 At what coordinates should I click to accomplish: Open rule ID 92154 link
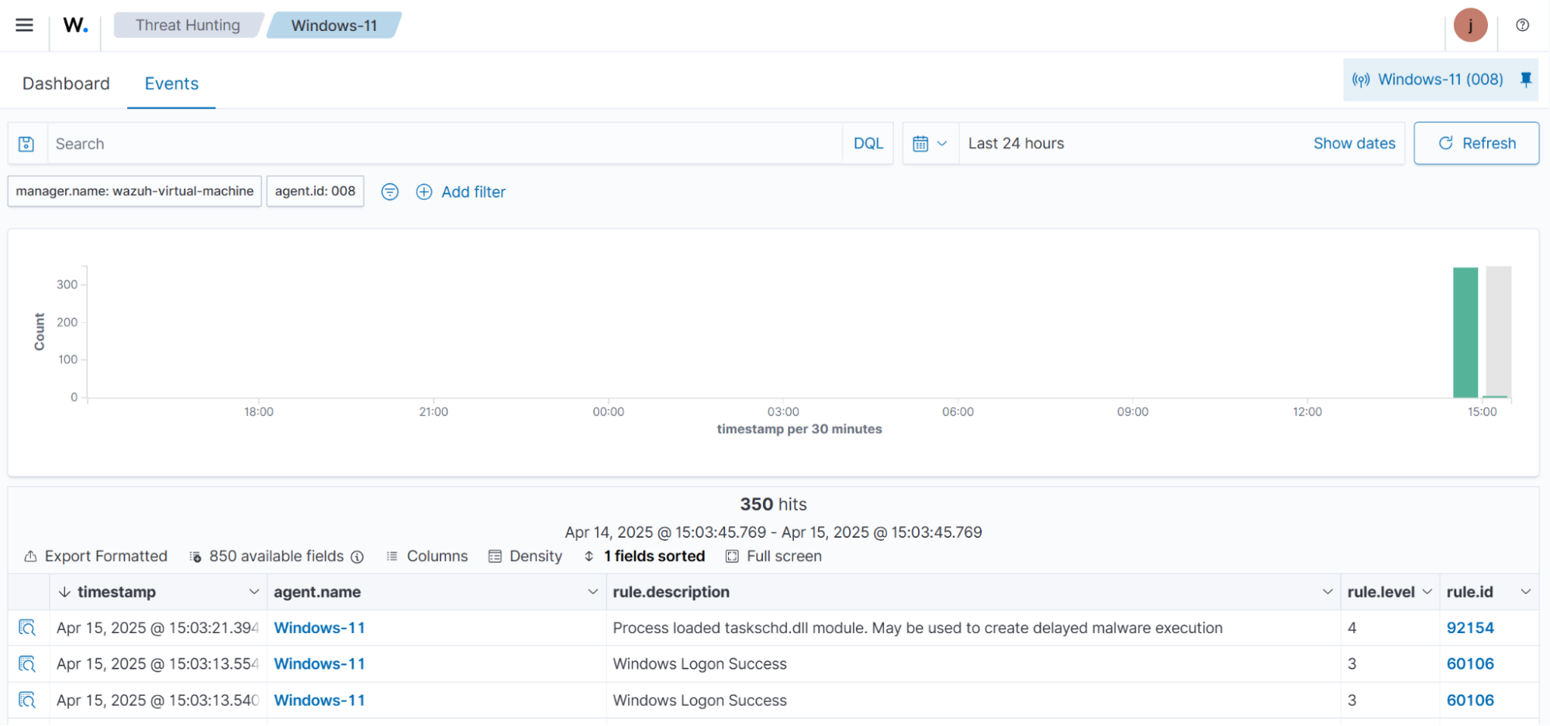(x=1470, y=628)
